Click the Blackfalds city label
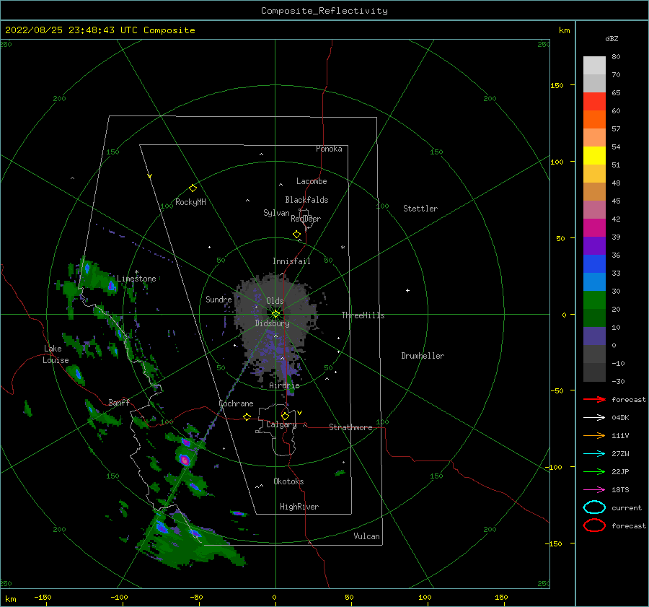The image size is (649, 607). [x=306, y=200]
